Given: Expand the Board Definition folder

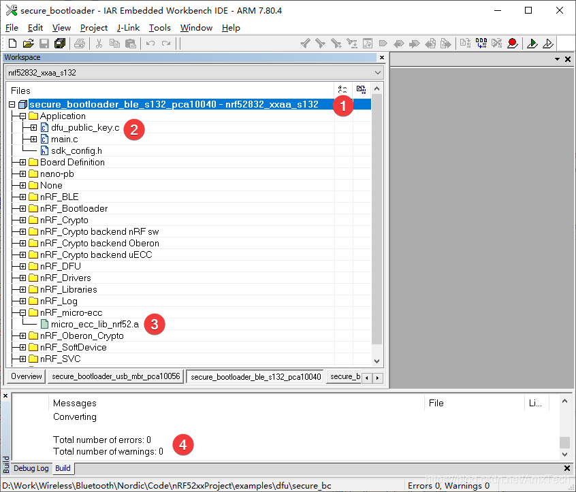Looking at the screenshot, I should click(22, 162).
